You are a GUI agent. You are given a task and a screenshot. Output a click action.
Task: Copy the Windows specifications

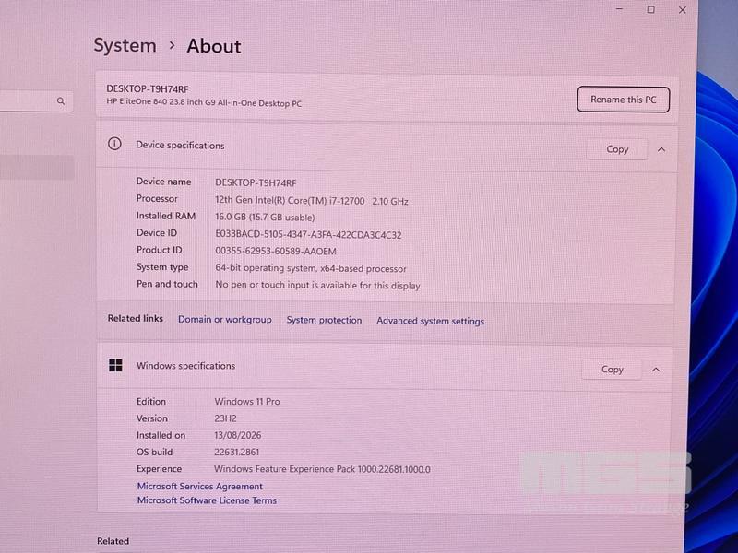(612, 370)
